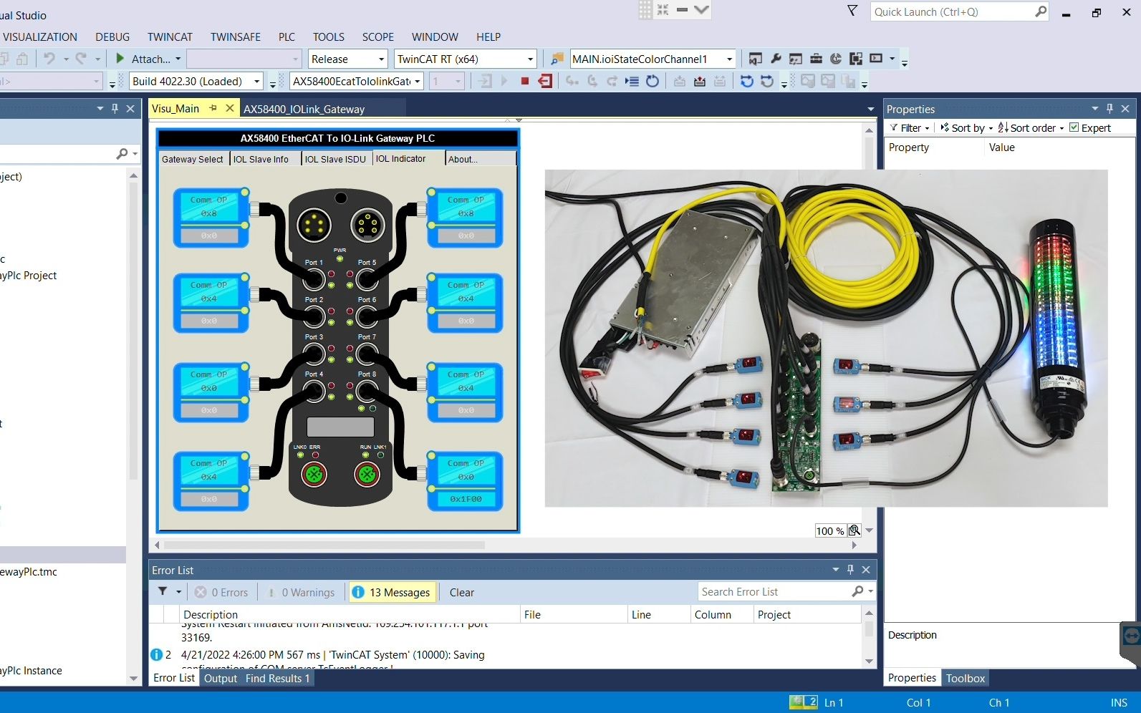Click the first blue cycle-arrows icon
1141x713 pixels.
[747, 81]
